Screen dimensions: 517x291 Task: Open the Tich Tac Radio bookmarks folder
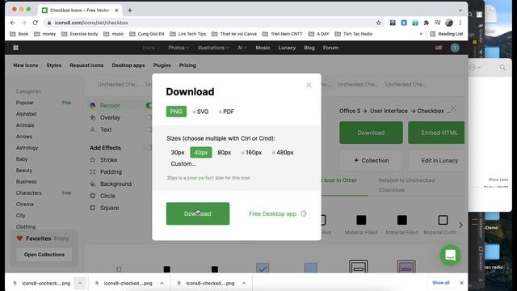click(x=354, y=34)
